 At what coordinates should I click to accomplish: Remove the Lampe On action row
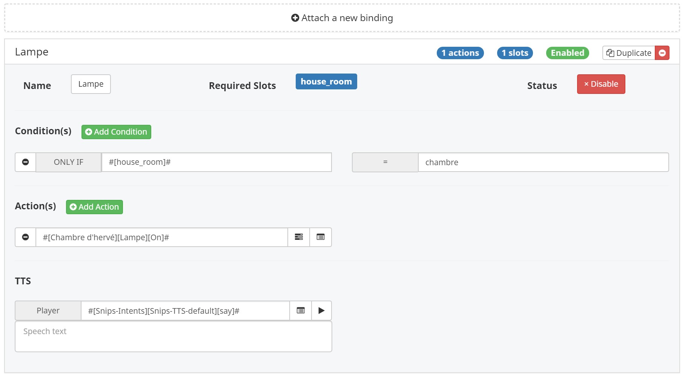pyautogui.click(x=26, y=237)
